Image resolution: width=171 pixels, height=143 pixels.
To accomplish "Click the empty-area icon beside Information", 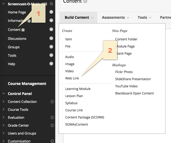I will pyautogui.click(x=29, y=21).
